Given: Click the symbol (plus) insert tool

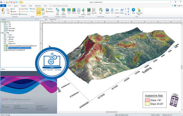Looking at the screenshot, I should (x=126, y=9).
